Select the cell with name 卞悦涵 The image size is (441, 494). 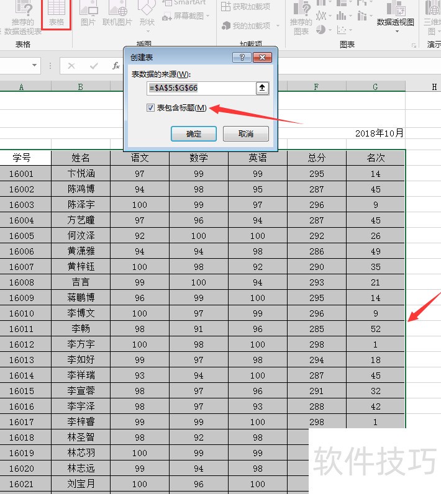point(81,174)
